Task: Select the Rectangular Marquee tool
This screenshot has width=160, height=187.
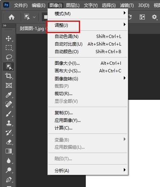Action: (9, 48)
